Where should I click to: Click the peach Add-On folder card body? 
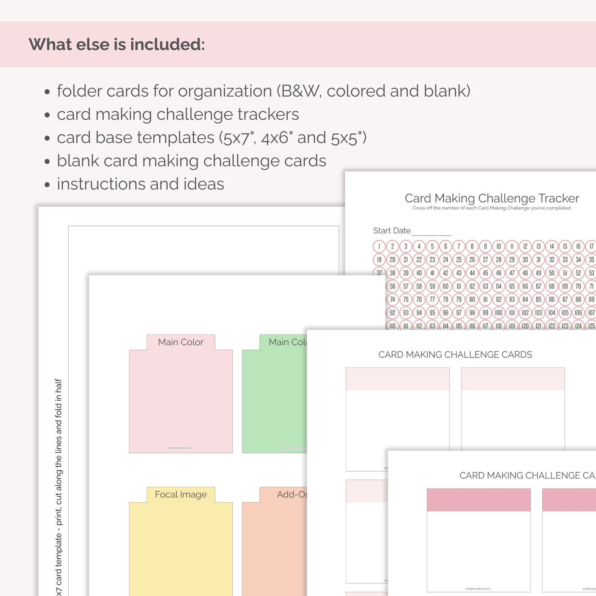[x=274, y=552]
